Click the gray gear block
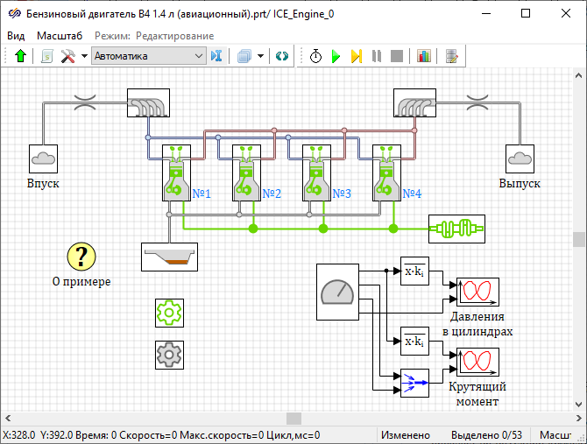This screenshot has width=587, height=444. (168, 354)
